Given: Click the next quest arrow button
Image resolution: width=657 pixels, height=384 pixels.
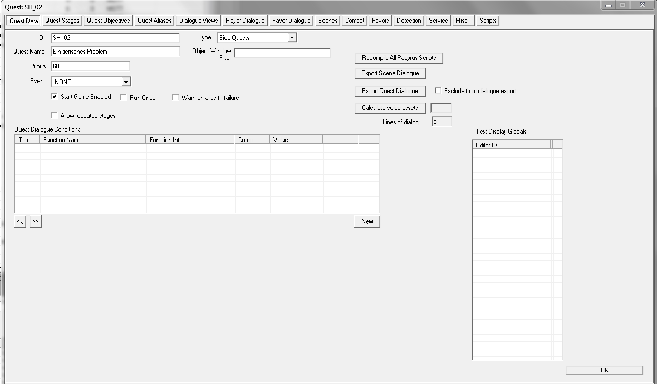Looking at the screenshot, I should pos(35,221).
